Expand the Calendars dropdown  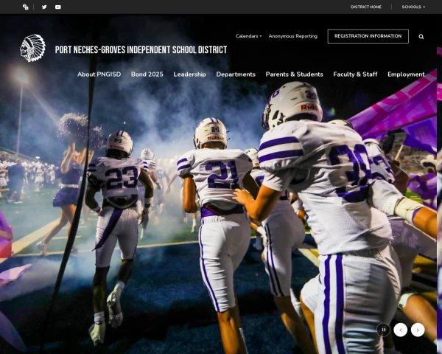tap(248, 36)
